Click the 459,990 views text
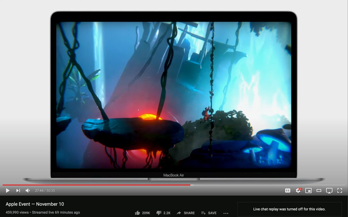 click(17, 212)
